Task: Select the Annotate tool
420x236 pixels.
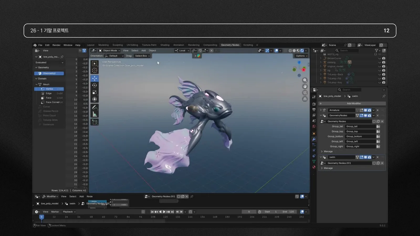Action: click(x=95, y=107)
